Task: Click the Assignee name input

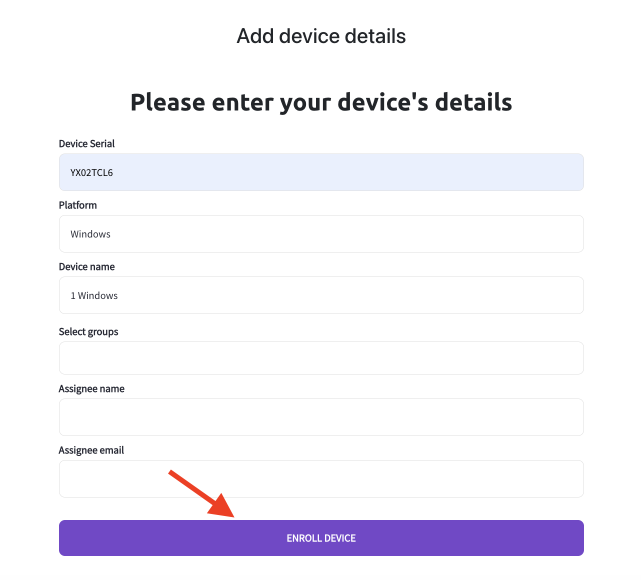Action: pos(321,417)
